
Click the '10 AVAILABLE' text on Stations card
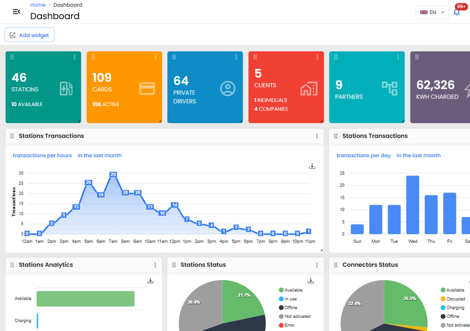27,104
